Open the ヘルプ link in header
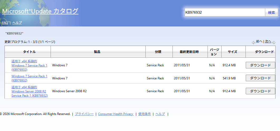 (x=17, y=23)
